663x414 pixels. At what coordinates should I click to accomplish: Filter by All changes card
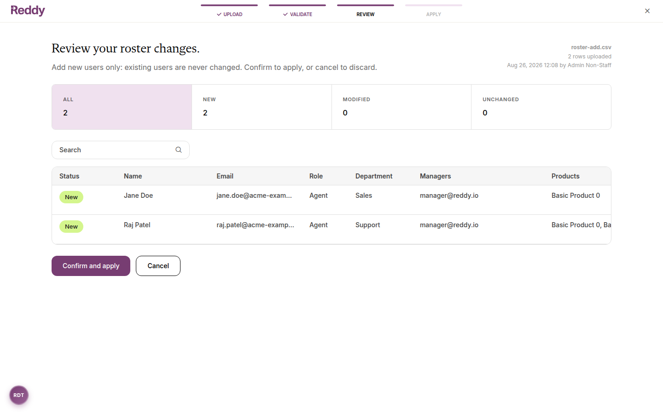click(122, 107)
